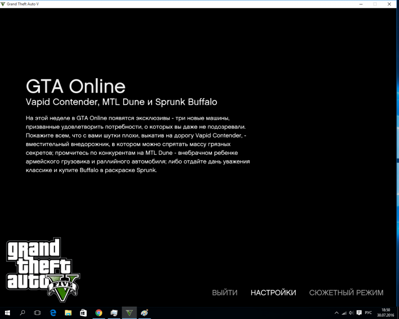The height and width of the screenshot is (319, 399).
Task: Click the Vapid Contender, MTL Dune subtitle
Action: pos(121,102)
